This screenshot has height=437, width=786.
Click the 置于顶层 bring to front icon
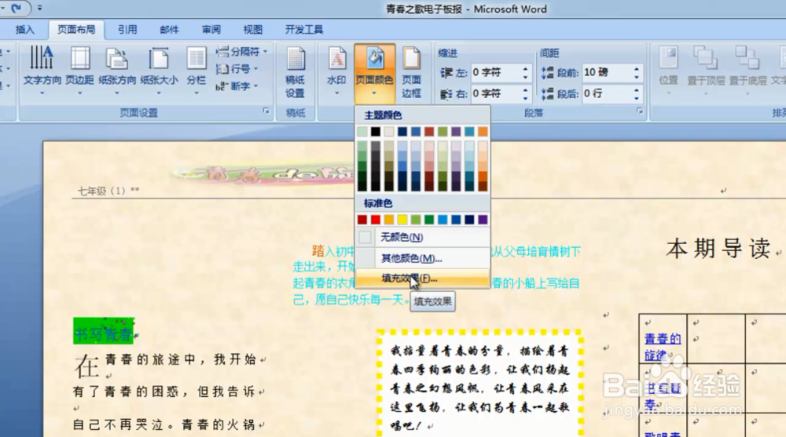[x=705, y=67]
